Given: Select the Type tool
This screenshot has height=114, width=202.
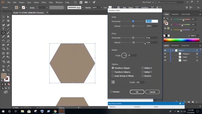Looking at the screenshot, I should point(3,29).
